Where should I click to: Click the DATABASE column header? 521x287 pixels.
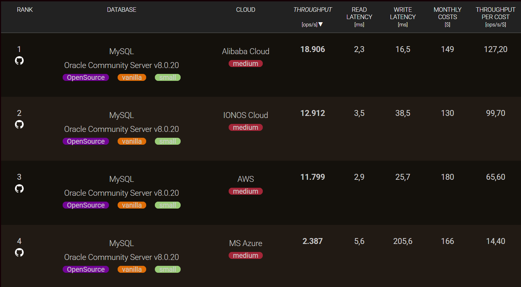click(x=121, y=10)
